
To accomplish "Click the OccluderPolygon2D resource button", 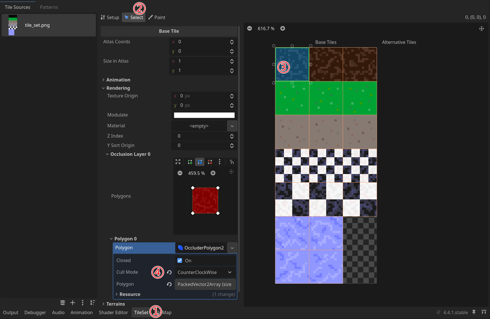I will 201,248.
